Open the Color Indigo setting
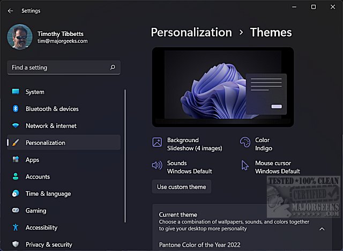The width and height of the screenshot is (343, 251). click(x=256, y=144)
